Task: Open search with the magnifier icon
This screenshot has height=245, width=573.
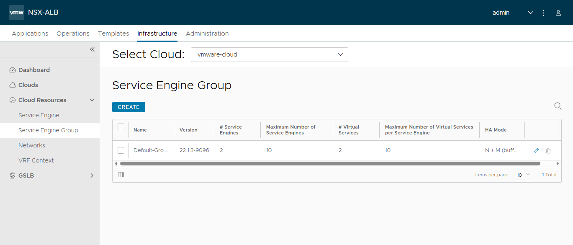Action: point(558,106)
